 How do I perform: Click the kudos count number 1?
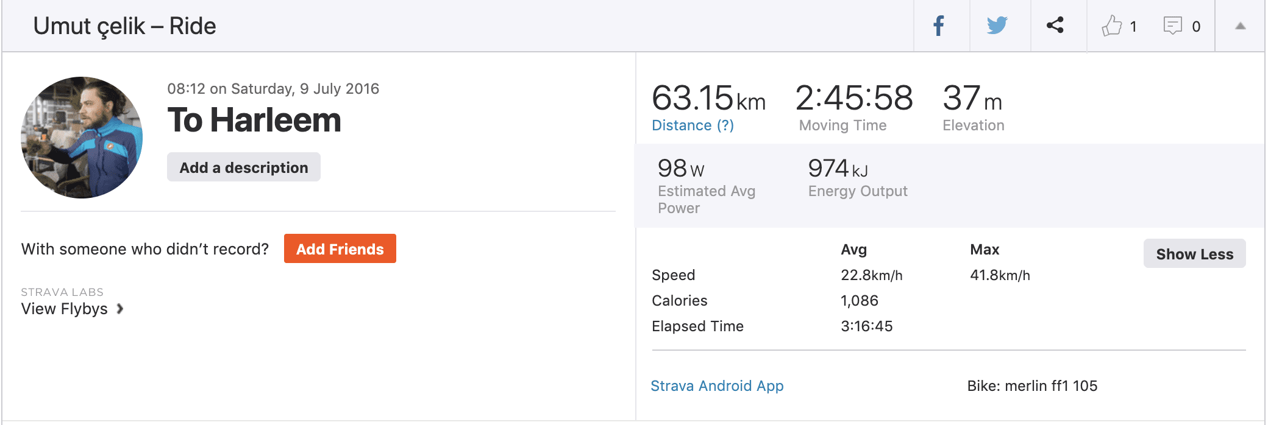[1133, 27]
